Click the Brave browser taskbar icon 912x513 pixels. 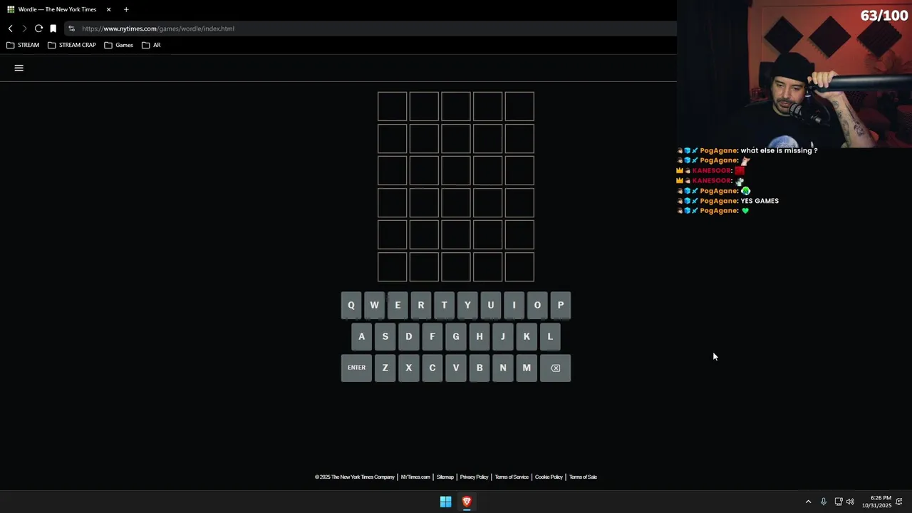(x=467, y=502)
